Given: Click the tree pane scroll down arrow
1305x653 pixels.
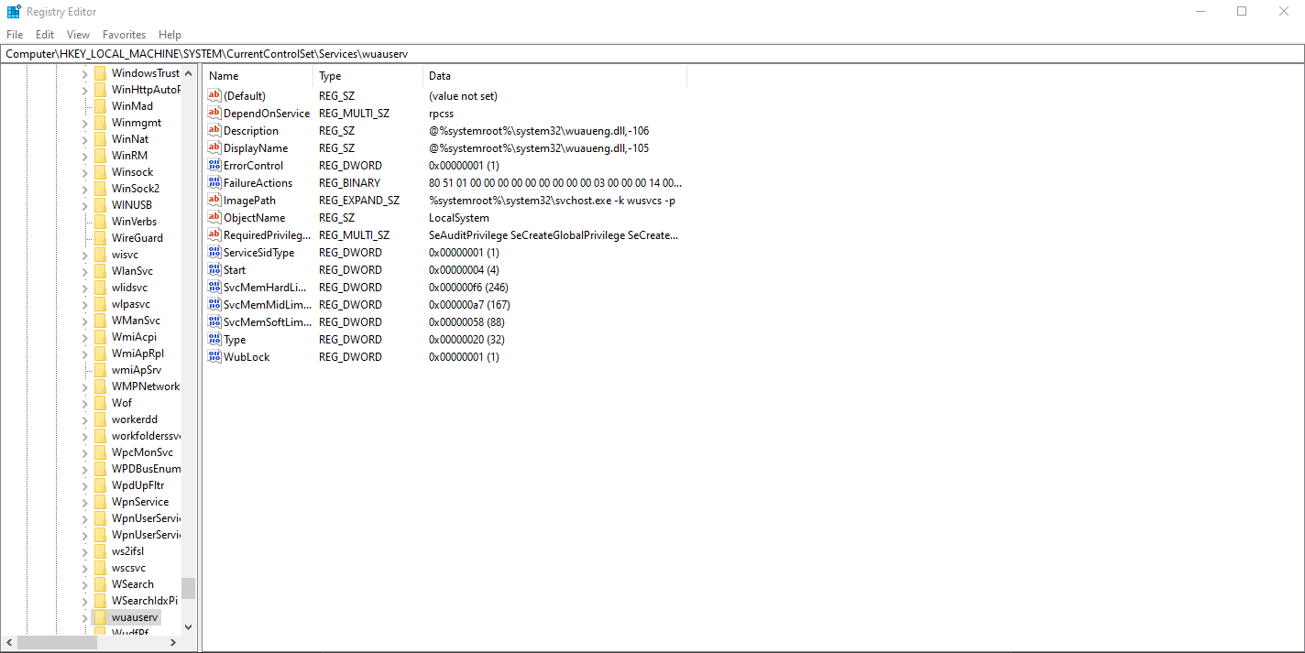Looking at the screenshot, I should click(189, 627).
